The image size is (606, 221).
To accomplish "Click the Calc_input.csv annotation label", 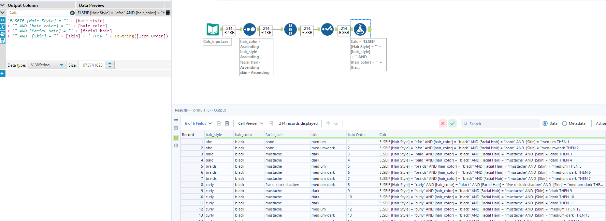I will click(x=217, y=41).
